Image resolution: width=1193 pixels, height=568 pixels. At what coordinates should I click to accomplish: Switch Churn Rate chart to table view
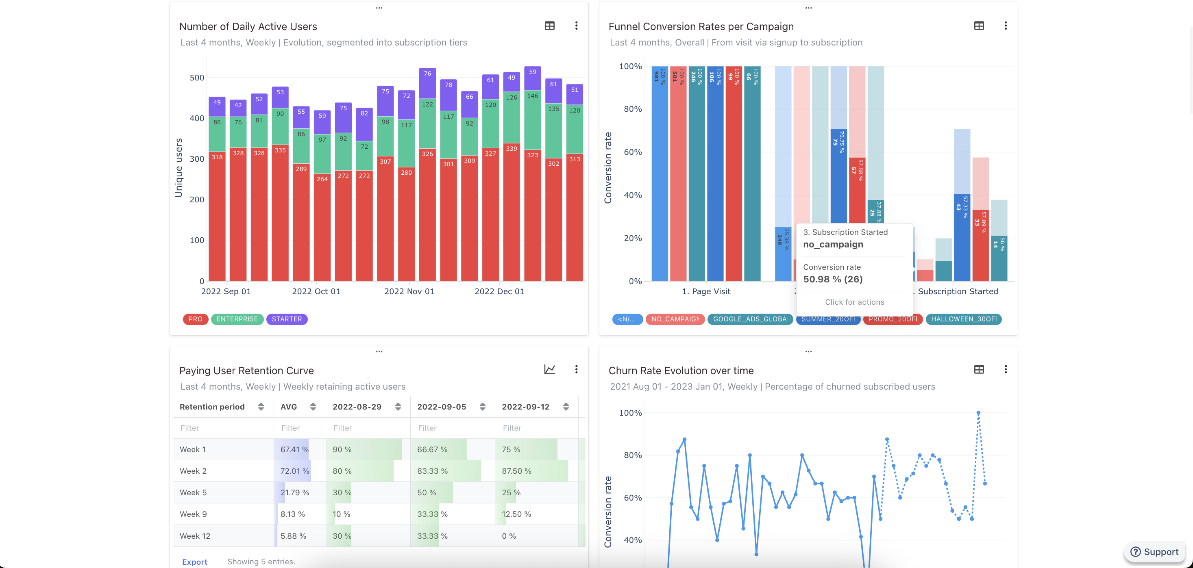pyautogui.click(x=979, y=369)
